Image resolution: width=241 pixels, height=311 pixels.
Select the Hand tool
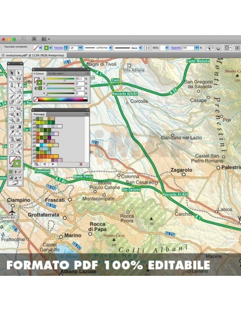pos(12,151)
